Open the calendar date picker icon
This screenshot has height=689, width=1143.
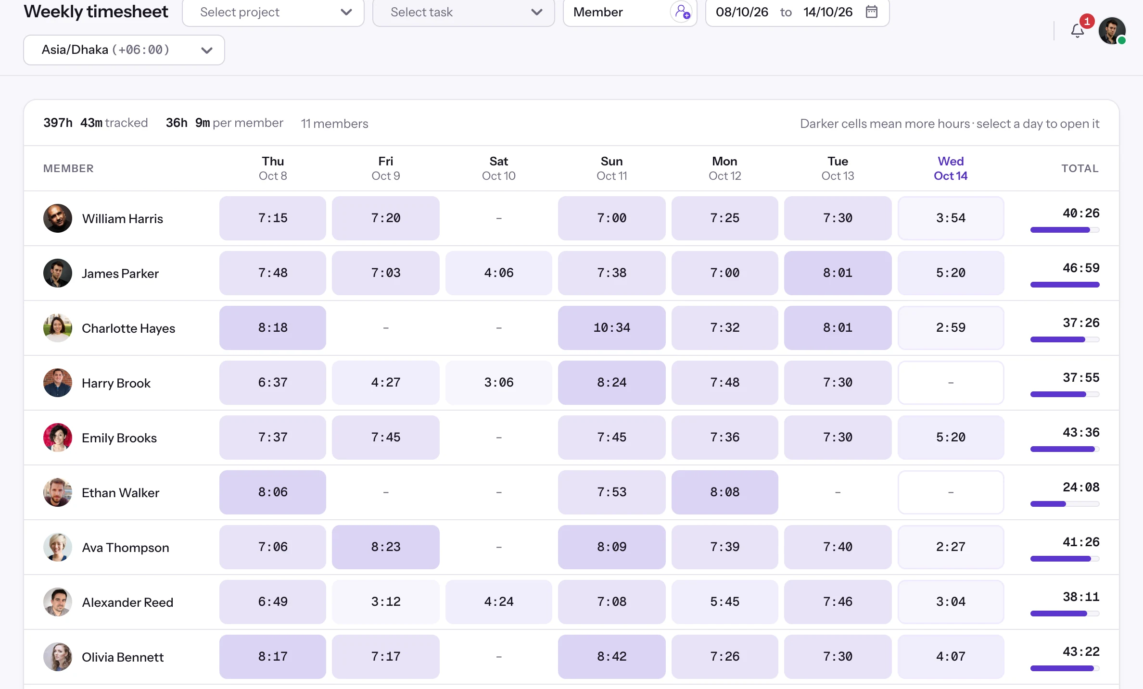(872, 12)
